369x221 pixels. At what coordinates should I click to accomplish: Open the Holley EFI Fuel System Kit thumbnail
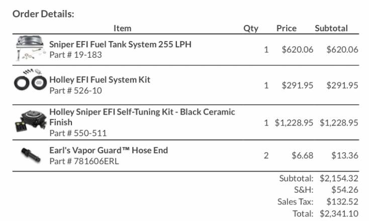30,80
